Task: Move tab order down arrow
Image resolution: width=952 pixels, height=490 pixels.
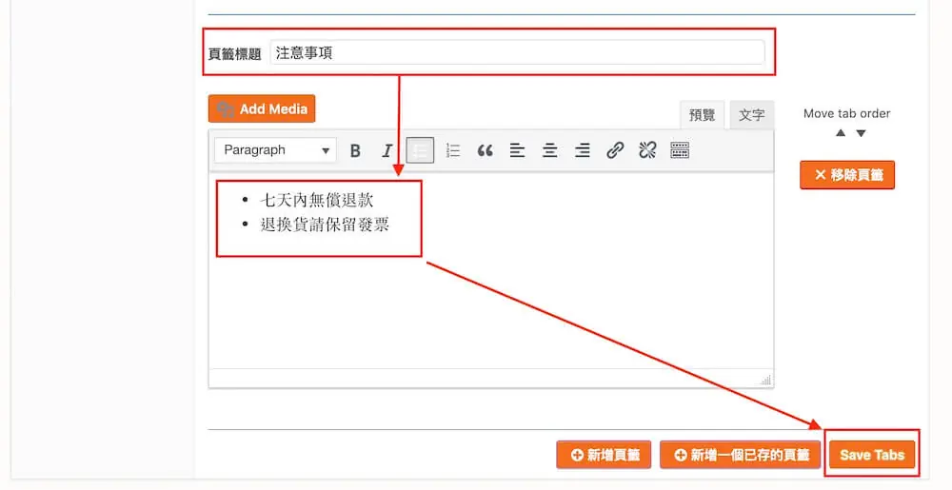Action: [x=861, y=133]
